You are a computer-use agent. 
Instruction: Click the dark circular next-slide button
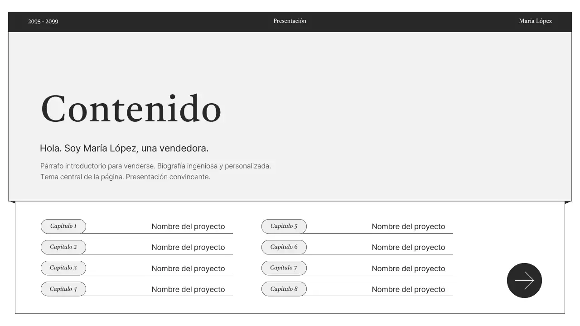pos(524,280)
